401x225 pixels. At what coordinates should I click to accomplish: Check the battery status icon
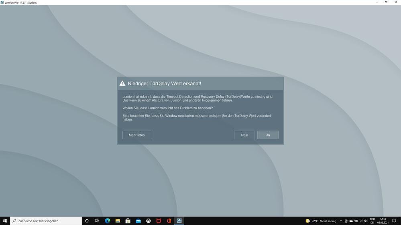356,221
